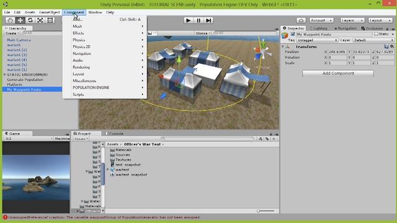Click the Rotation Y field
This screenshot has height=223, width=397.
tap(362, 58)
